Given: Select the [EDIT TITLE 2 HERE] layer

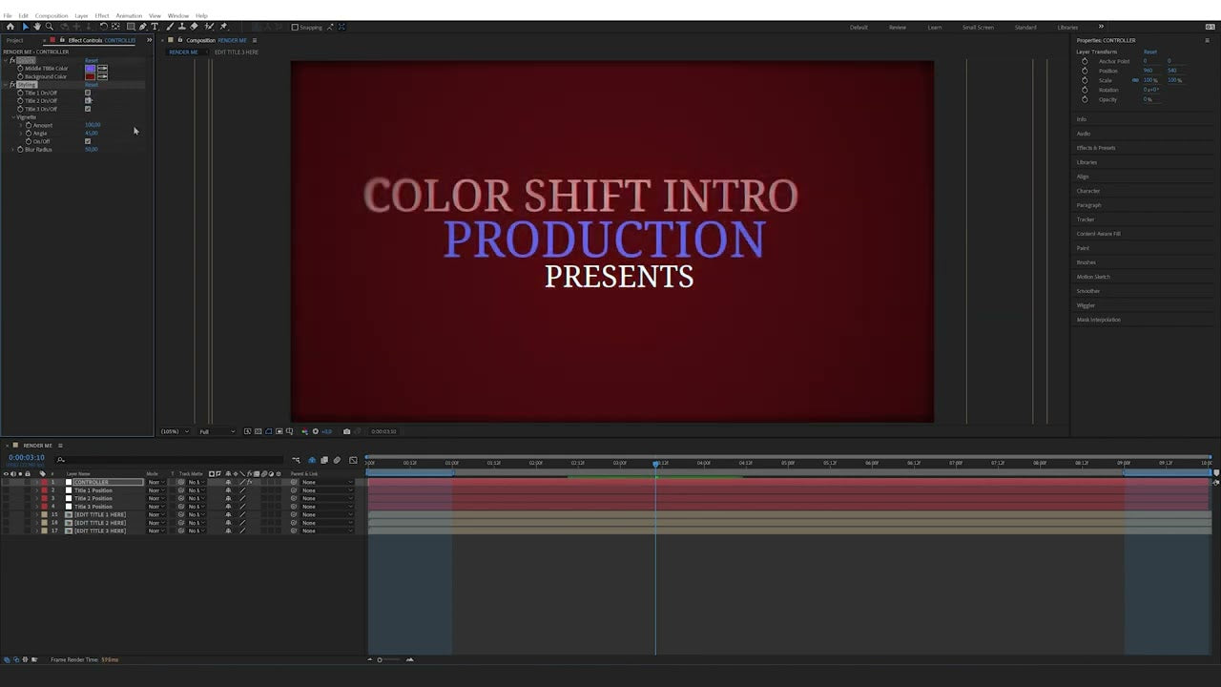Looking at the screenshot, I should coord(100,523).
